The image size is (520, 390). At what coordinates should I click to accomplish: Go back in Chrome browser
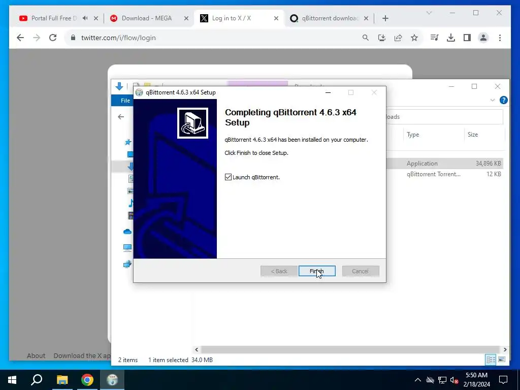tap(20, 38)
